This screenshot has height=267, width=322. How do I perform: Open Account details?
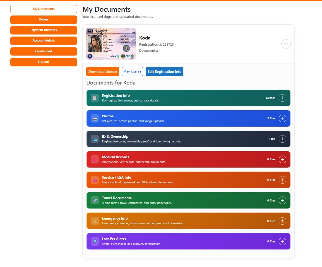click(x=44, y=41)
